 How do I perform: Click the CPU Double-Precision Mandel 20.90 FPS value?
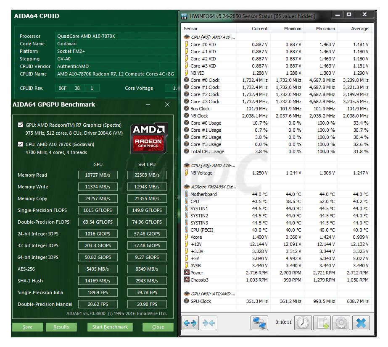[147, 304]
